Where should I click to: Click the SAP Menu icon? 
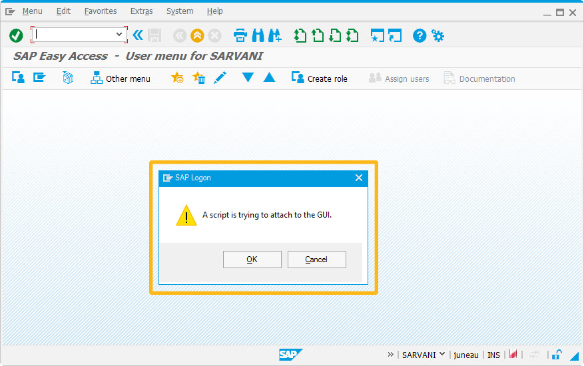tap(39, 78)
